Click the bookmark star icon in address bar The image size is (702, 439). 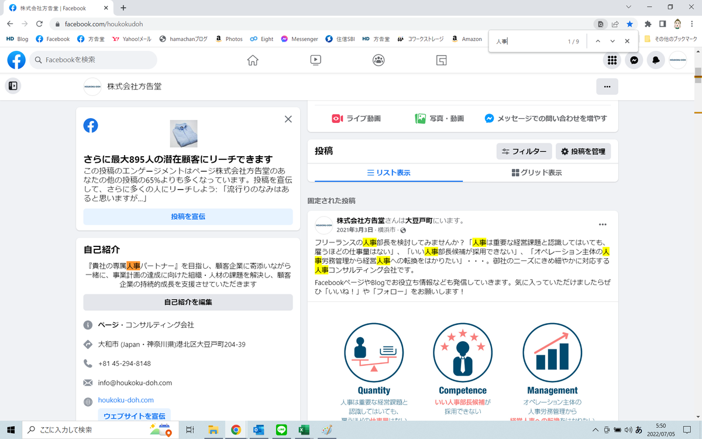point(629,24)
